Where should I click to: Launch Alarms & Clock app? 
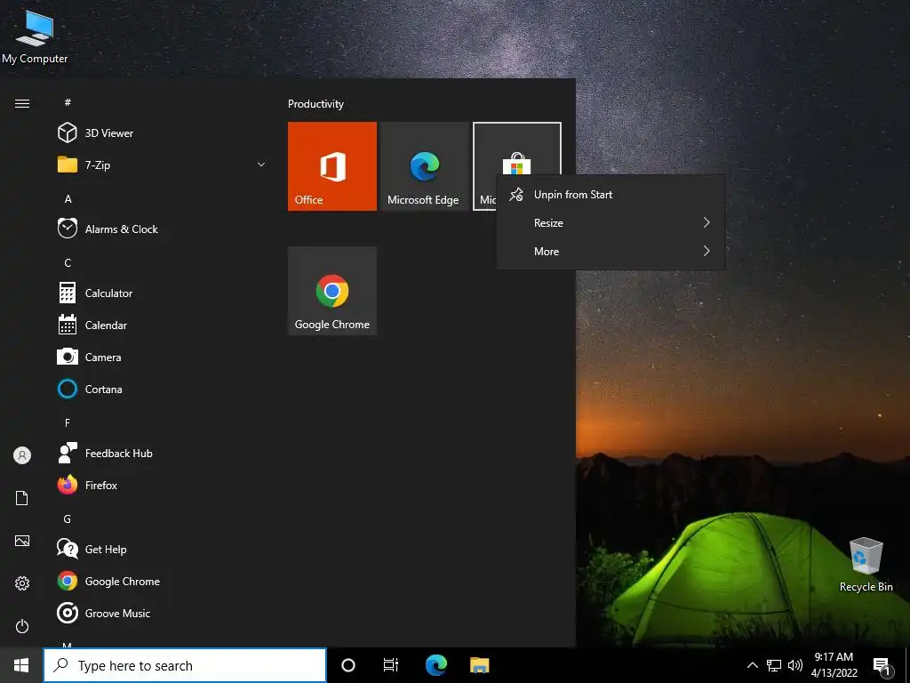(160, 229)
